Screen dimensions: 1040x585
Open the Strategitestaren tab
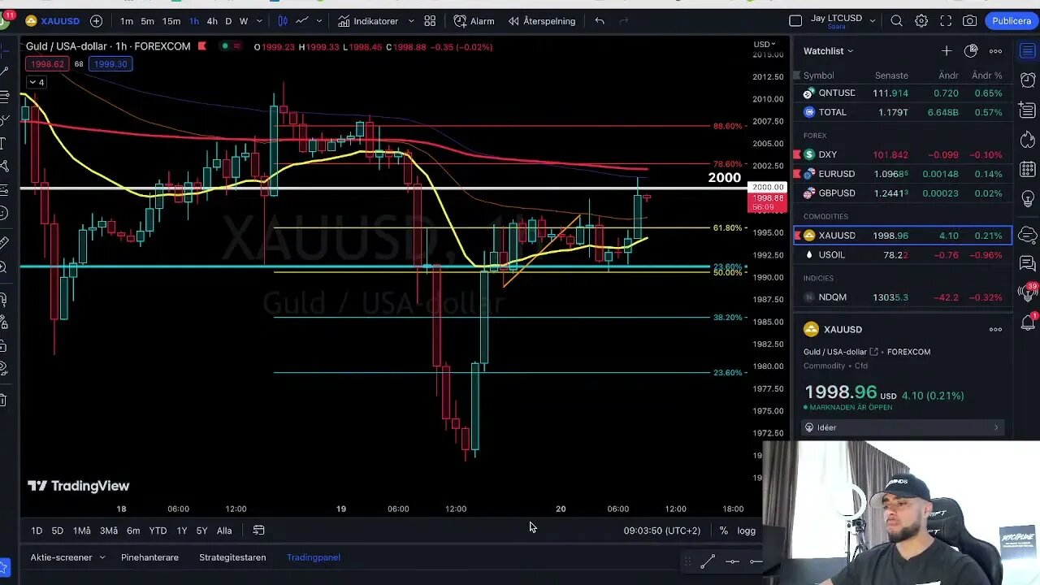click(x=232, y=557)
